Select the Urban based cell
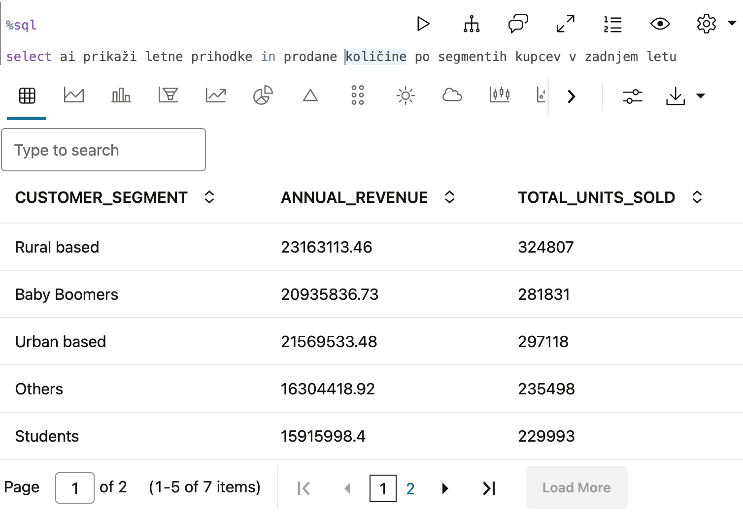The image size is (743, 516). coord(61,341)
